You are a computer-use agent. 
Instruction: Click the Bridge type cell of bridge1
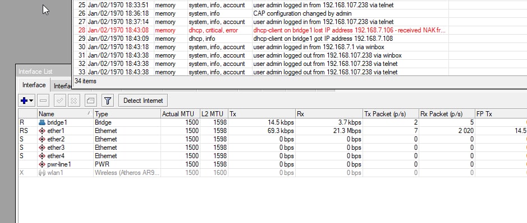pyautogui.click(x=127, y=122)
